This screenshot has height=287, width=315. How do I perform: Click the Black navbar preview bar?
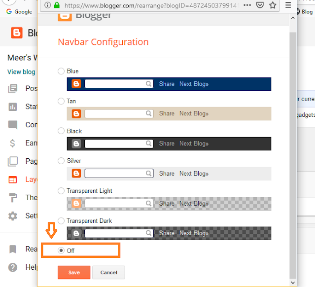click(169, 143)
